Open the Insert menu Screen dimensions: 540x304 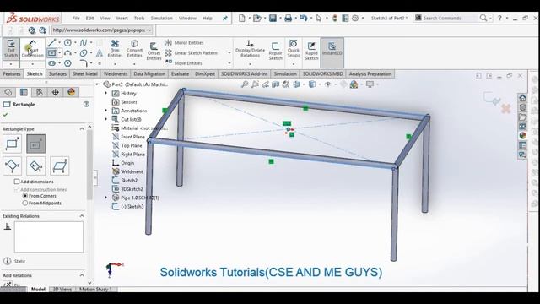(x=121, y=18)
